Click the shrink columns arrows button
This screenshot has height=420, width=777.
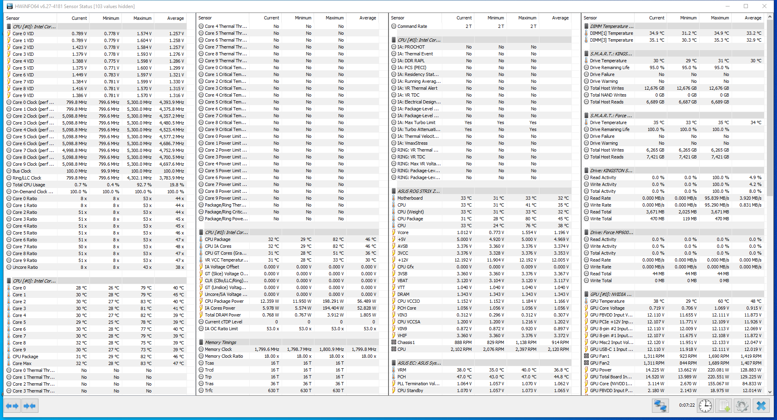(x=30, y=406)
